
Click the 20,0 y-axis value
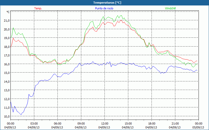pyautogui.click(x=7, y=29)
